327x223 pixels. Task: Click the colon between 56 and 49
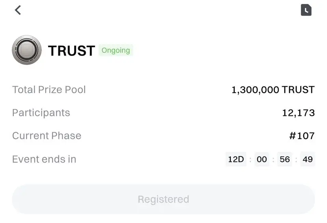(296, 160)
